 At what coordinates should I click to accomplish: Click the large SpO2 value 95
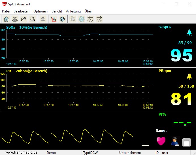(182, 56)
